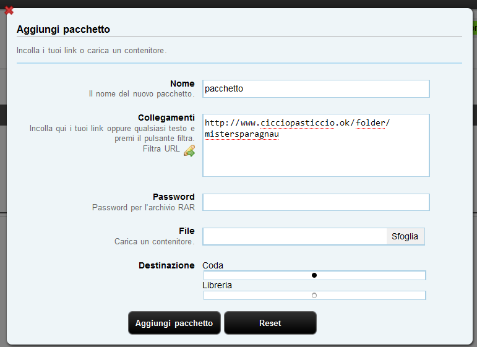This screenshot has height=347, width=477.
Task: Focus the RAR archive Password field
Action: click(x=316, y=202)
